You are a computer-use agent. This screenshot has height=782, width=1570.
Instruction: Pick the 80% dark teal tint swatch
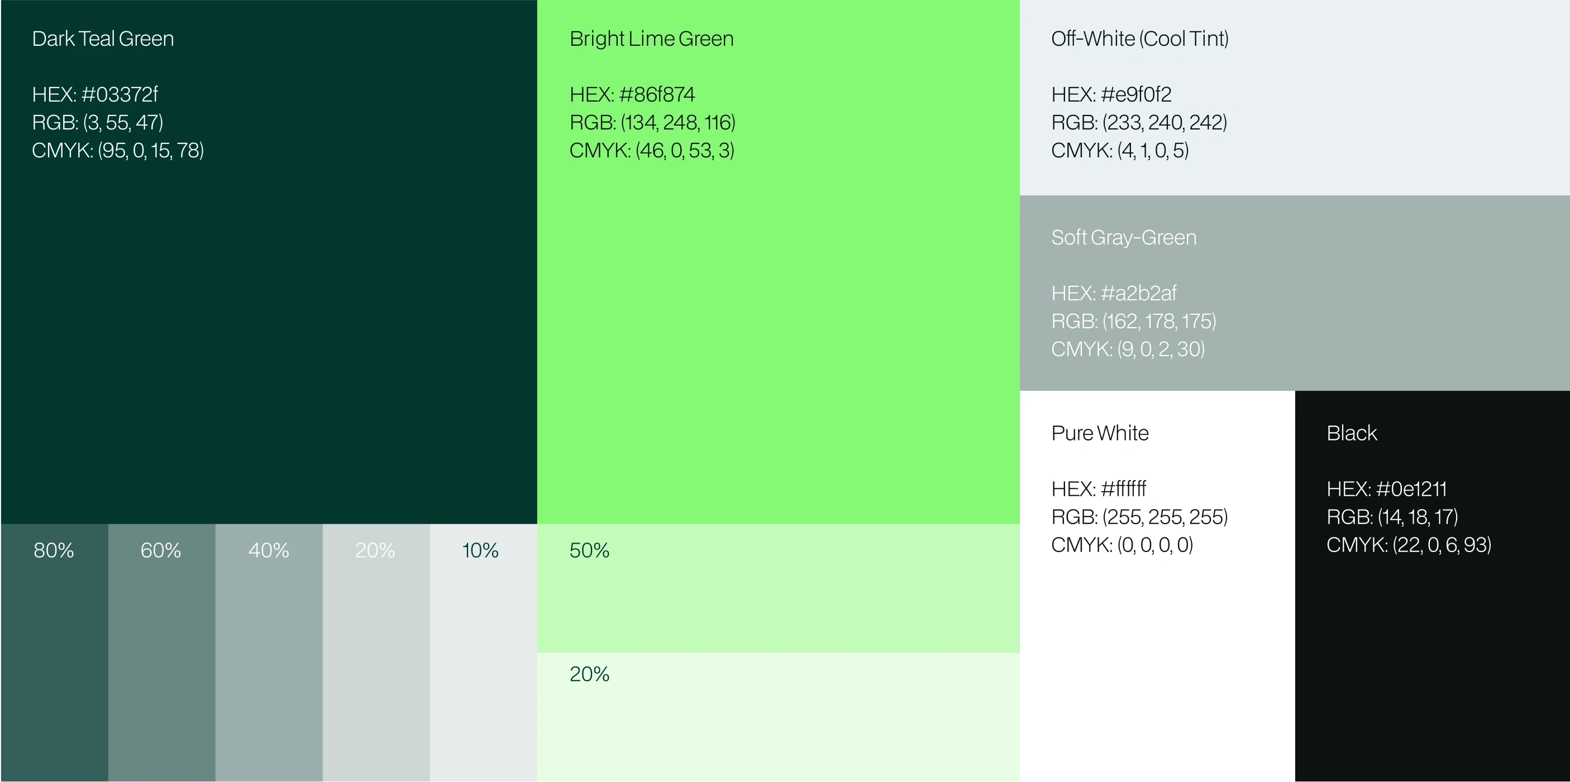coord(54,652)
